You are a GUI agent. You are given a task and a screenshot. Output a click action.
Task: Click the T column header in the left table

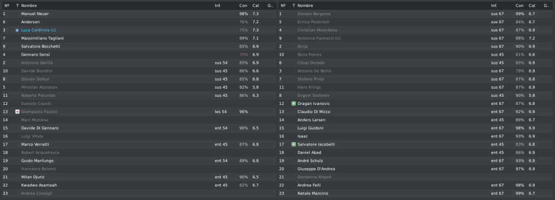17,5
